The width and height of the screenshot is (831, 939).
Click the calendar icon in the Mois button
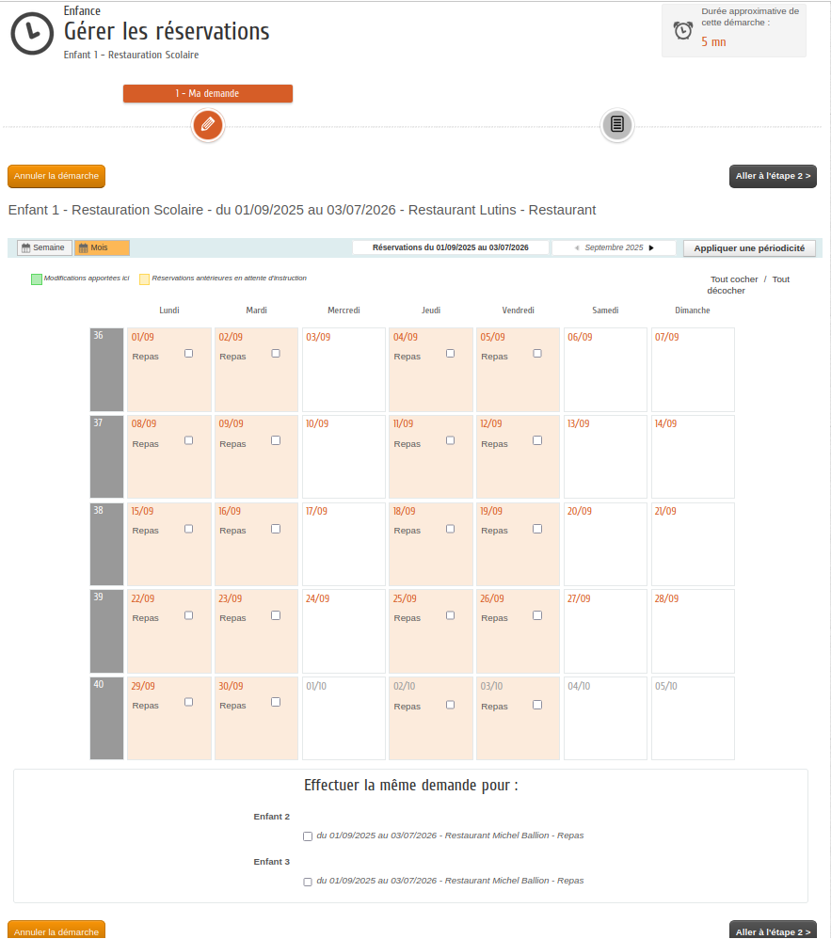pyautogui.click(x=83, y=248)
